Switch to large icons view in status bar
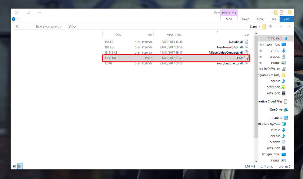Screen dimensions: 303x179 click(x=14, y=166)
